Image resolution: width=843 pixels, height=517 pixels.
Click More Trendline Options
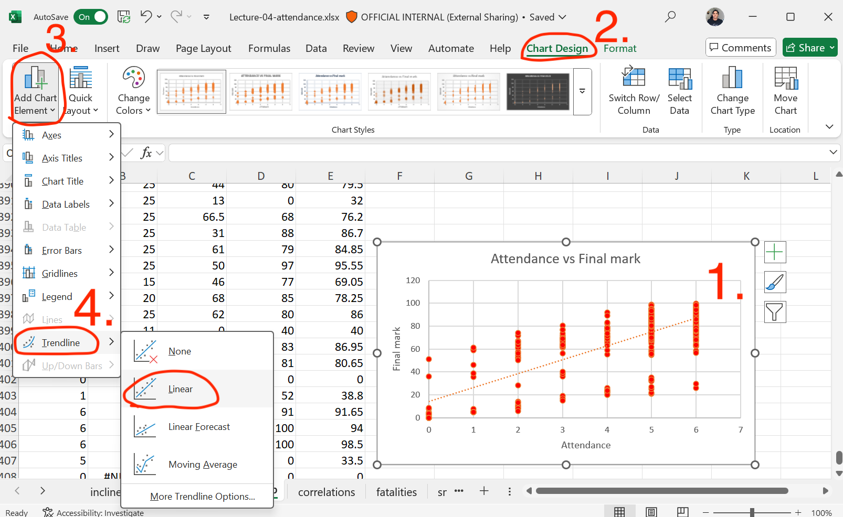coord(202,496)
